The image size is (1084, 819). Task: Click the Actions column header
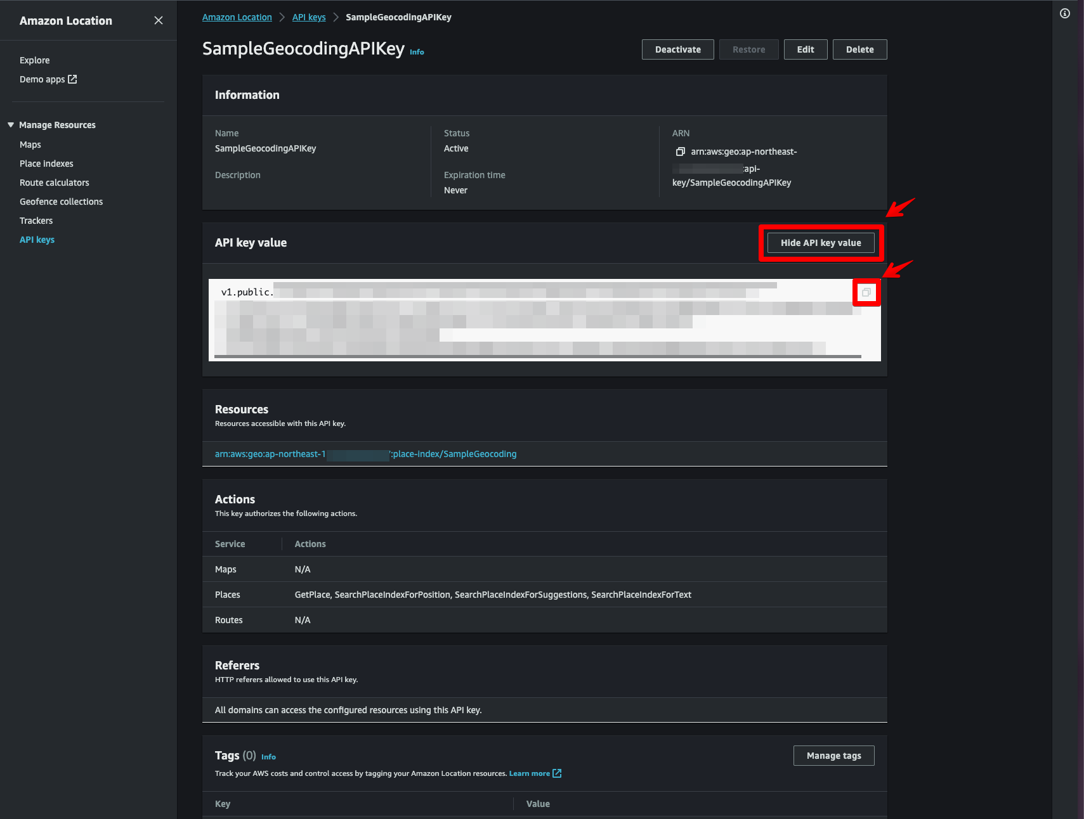310,544
